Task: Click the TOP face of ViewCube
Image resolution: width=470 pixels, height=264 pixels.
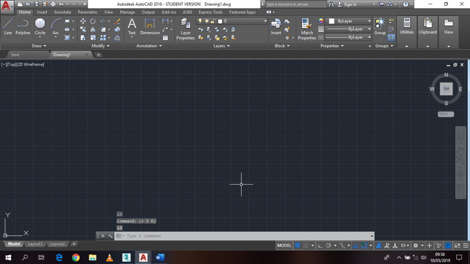Action: coord(446,89)
